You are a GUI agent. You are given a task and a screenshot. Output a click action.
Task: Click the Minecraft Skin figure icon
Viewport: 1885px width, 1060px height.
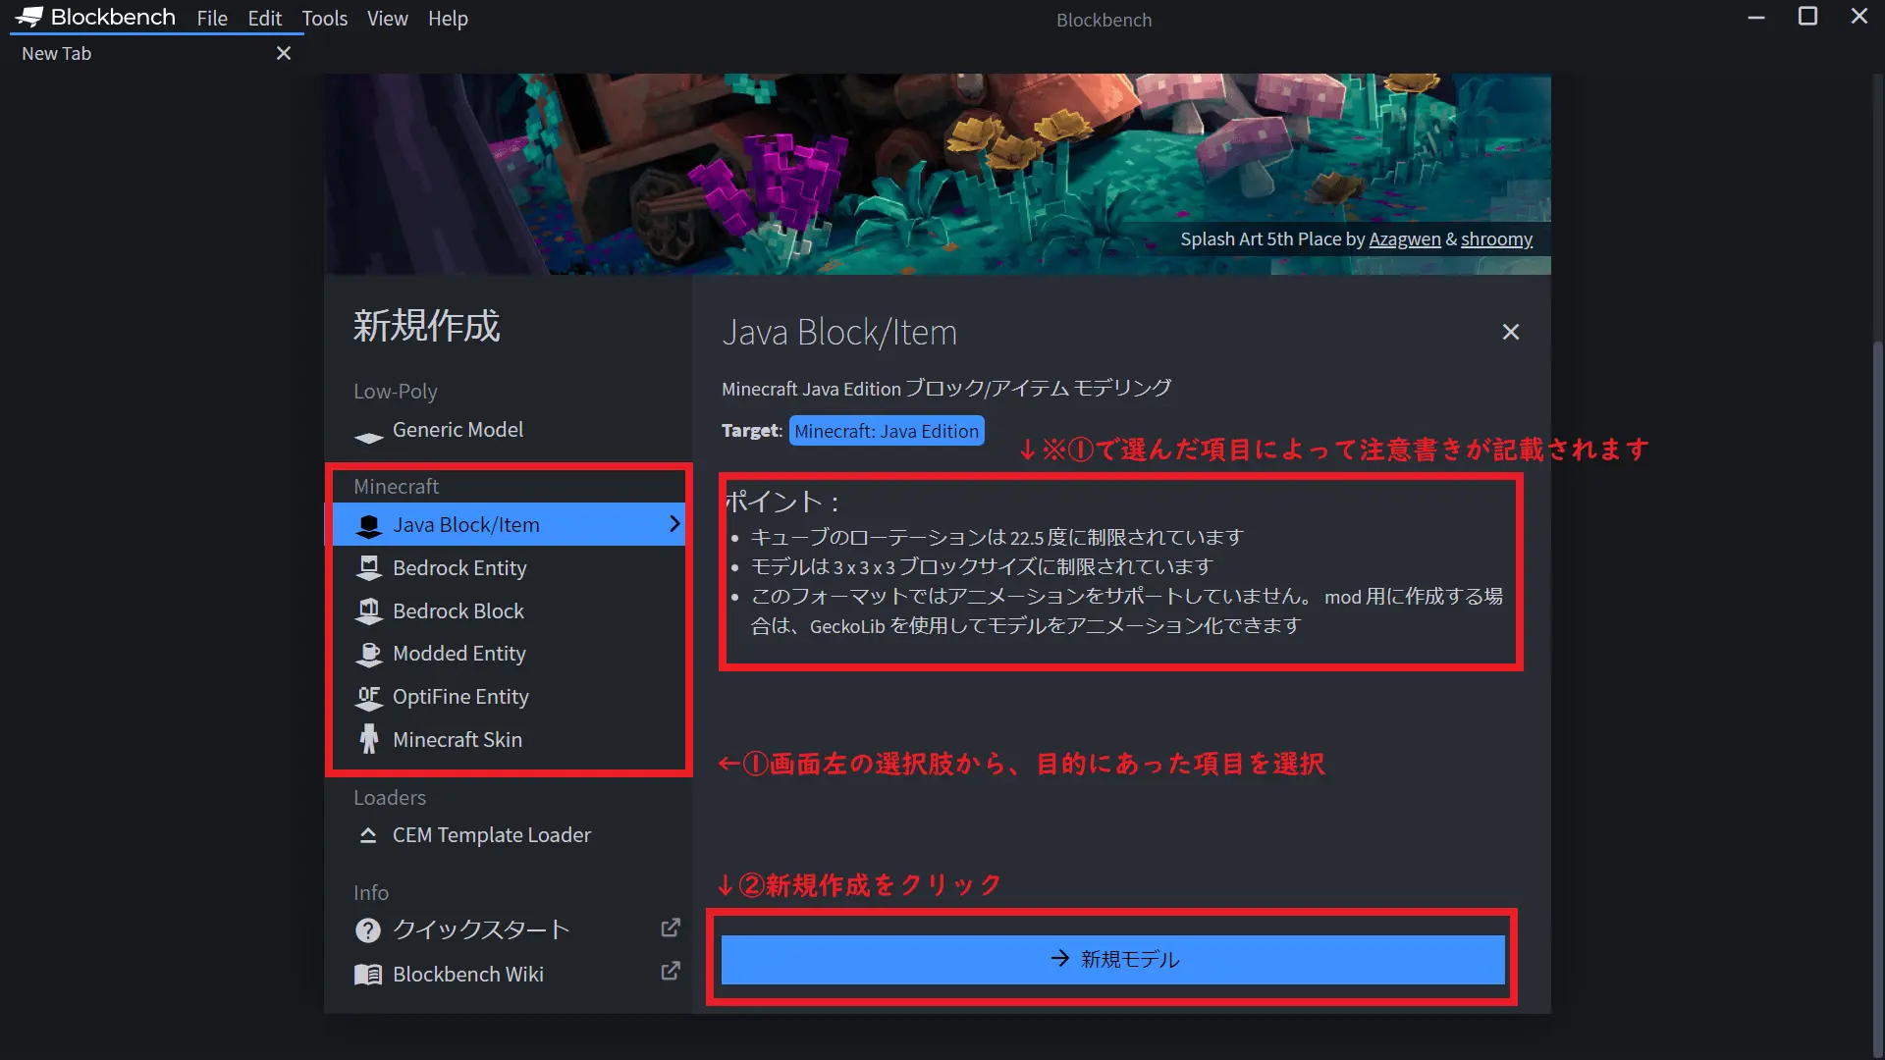click(368, 739)
